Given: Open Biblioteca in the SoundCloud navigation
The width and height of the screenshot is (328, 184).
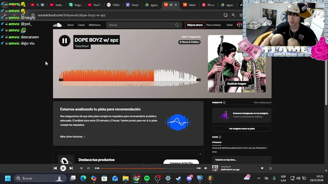Looking at the screenshot, I should click(x=95, y=25).
